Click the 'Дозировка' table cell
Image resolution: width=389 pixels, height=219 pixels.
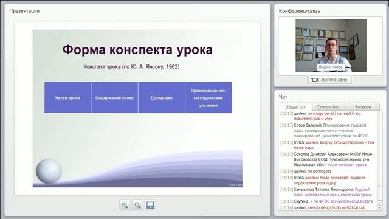[162, 97]
